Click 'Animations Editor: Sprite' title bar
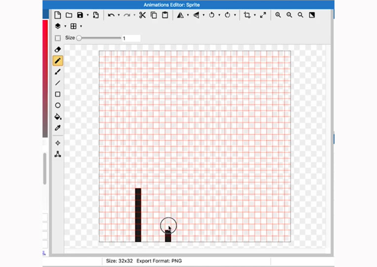Viewport: 377px width, 267px height. click(171, 5)
